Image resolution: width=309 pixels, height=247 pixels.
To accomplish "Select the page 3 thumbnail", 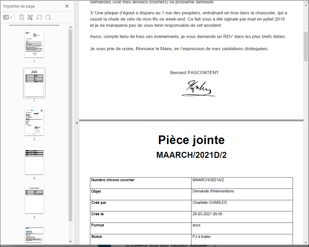I will point(34,122).
